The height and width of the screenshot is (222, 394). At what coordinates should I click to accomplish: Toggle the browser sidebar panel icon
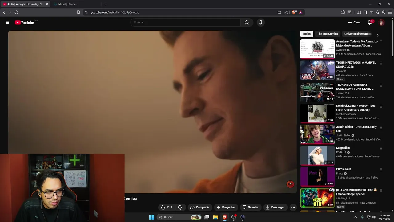point(365,12)
